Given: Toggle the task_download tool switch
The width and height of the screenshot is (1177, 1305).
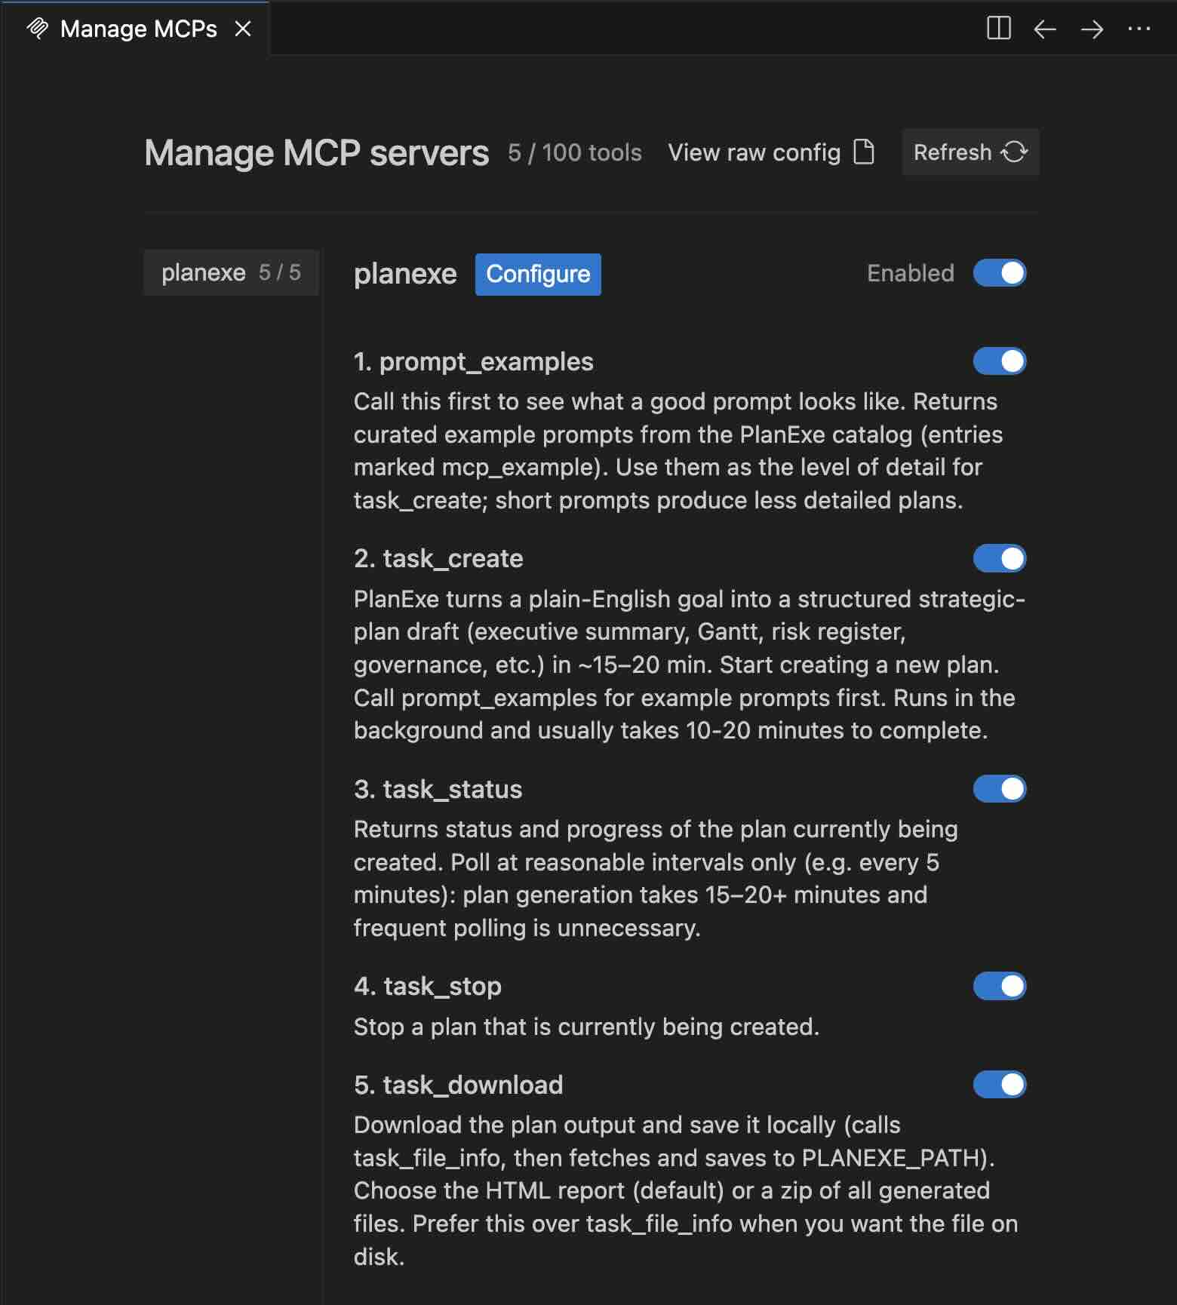Looking at the screenshot, I should coord(1000,1085).
